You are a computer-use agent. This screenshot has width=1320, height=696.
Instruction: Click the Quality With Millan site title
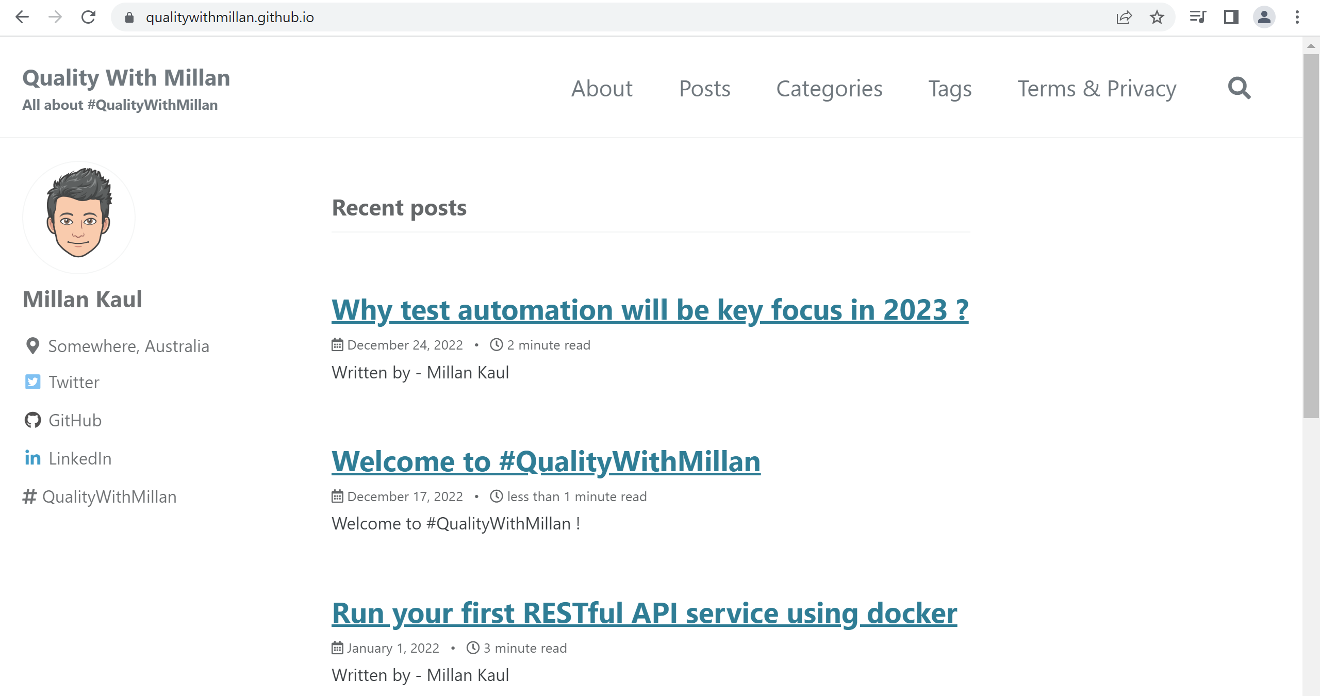click(x=126, y=78)
